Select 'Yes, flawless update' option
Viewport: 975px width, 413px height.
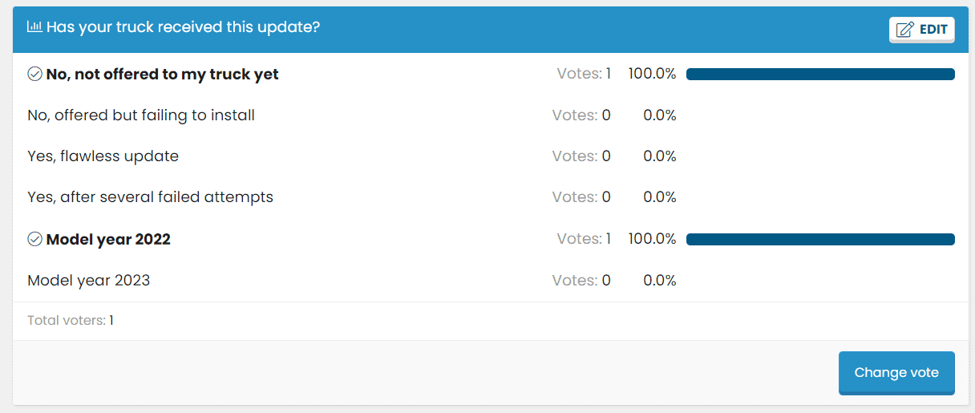tap(103, 156)
